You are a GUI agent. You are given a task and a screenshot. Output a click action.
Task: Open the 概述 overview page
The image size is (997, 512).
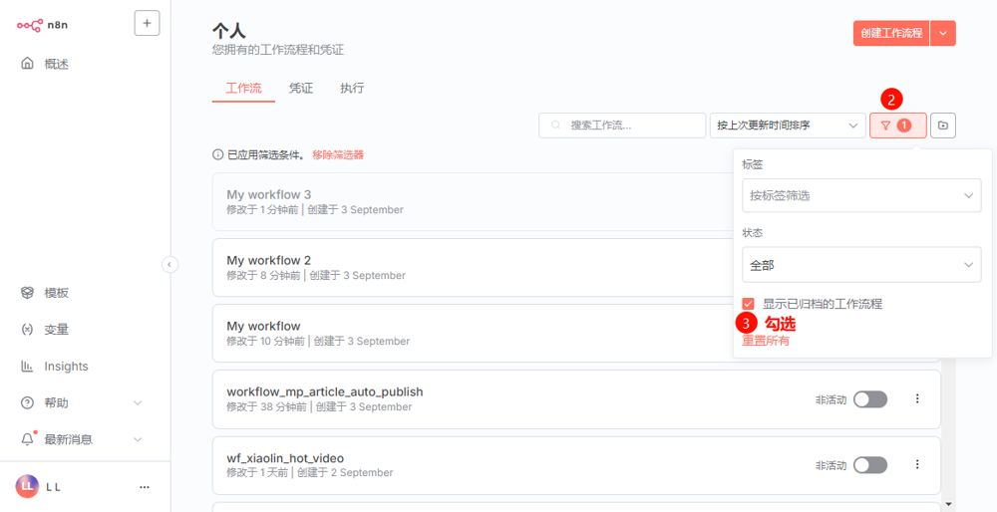(57, 64)
